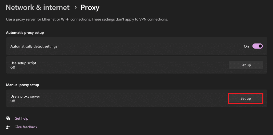Click the Proxy page title
This screenshot has width=273, height=135.
point(90,7)
